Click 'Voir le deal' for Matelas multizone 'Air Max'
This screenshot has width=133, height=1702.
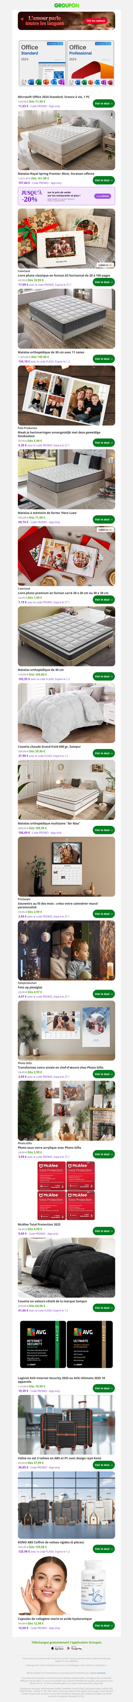pos(103,830)
